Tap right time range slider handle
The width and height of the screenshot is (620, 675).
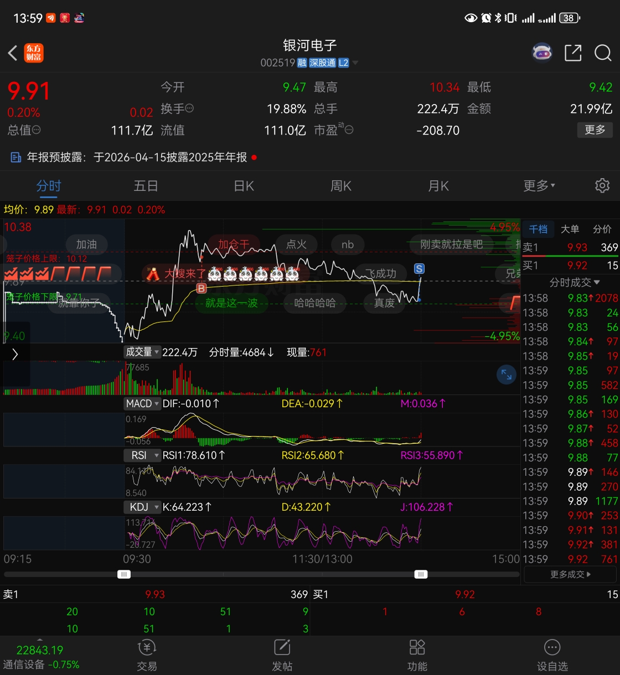click(421, 574)
